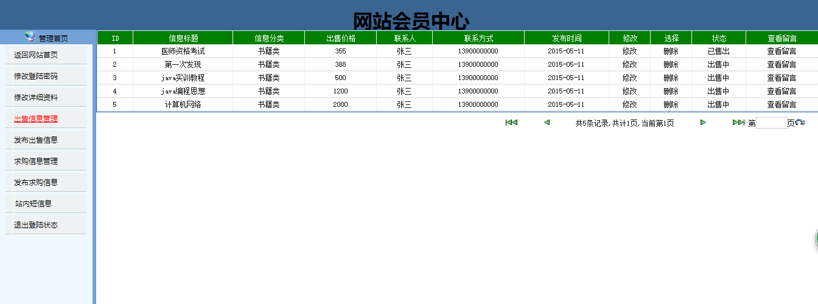Image resolution: width=818 pixels, height=304 pixels.
Task: Click the page jump refresh icon
Action: pyautogui.click(x=800, y=123)
